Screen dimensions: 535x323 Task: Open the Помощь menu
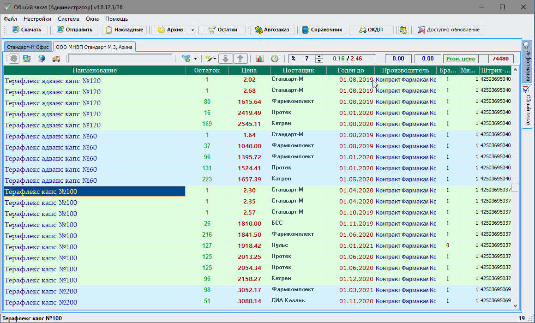tap(117, 19)
